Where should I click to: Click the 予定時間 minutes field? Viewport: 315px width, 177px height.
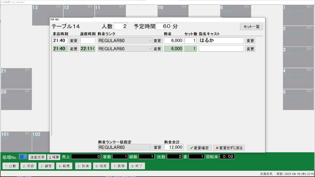tap(164, 26)
